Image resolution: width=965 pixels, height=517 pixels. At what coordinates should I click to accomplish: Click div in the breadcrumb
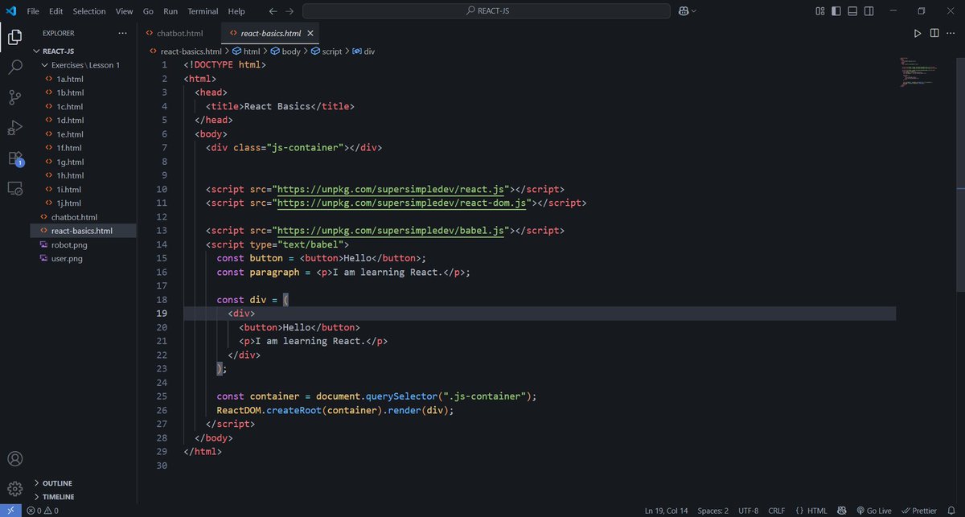click(x=363, y=51)
